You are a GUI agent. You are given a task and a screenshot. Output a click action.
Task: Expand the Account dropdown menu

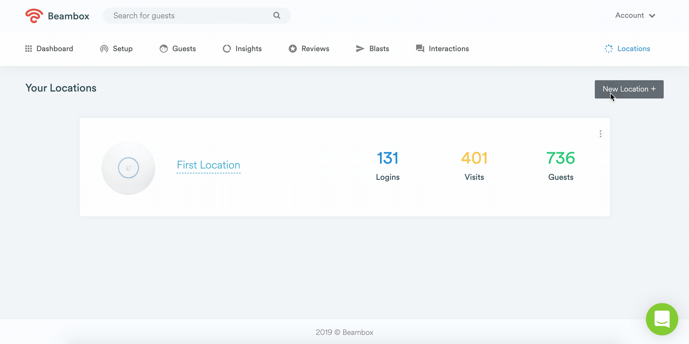pos(635,16)
